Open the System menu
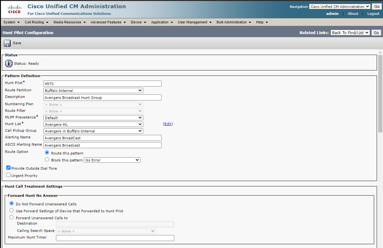The image size is (383, 248). point(12,22)
